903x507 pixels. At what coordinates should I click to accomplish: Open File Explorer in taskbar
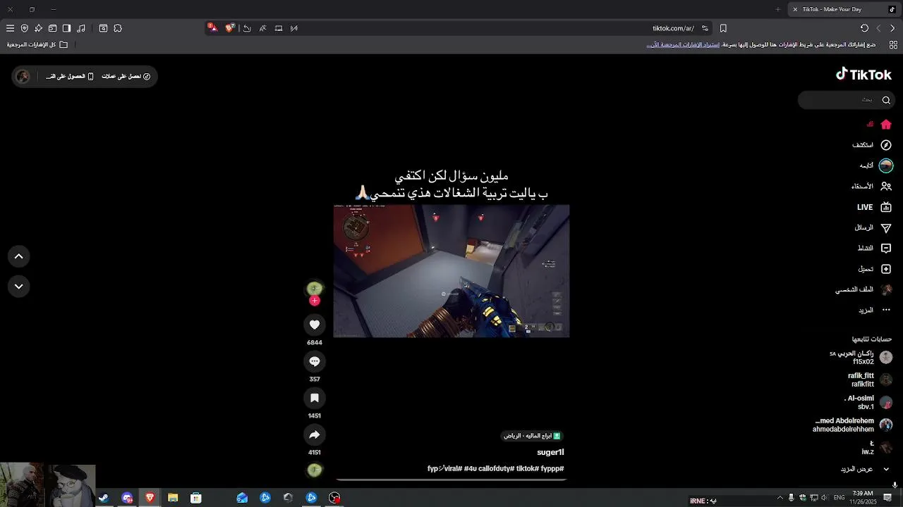coord(173,498)
